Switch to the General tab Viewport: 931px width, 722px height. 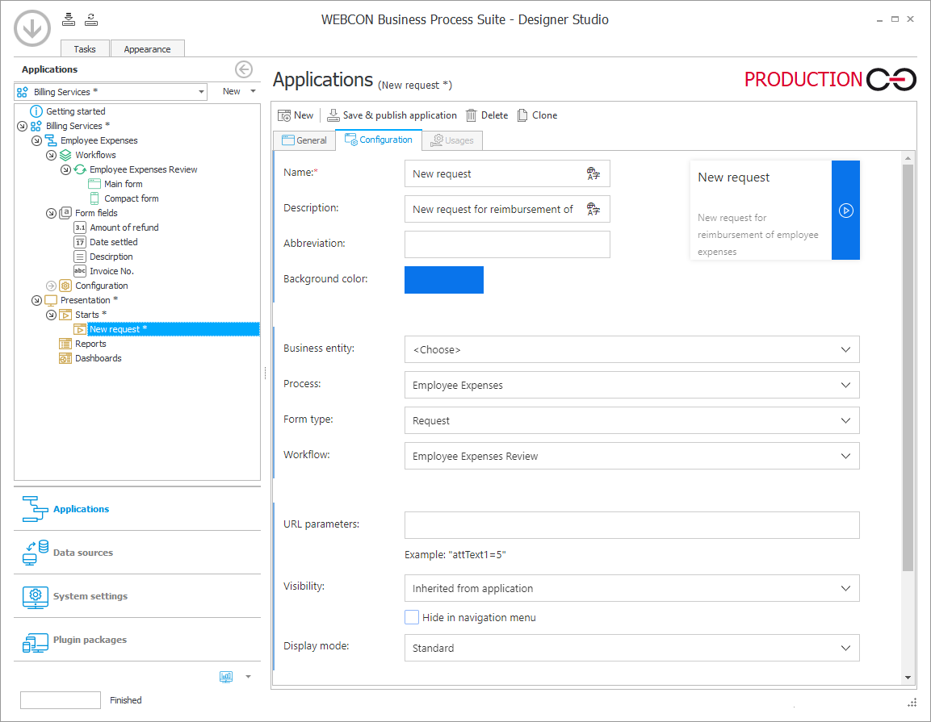tap(304, 140)
